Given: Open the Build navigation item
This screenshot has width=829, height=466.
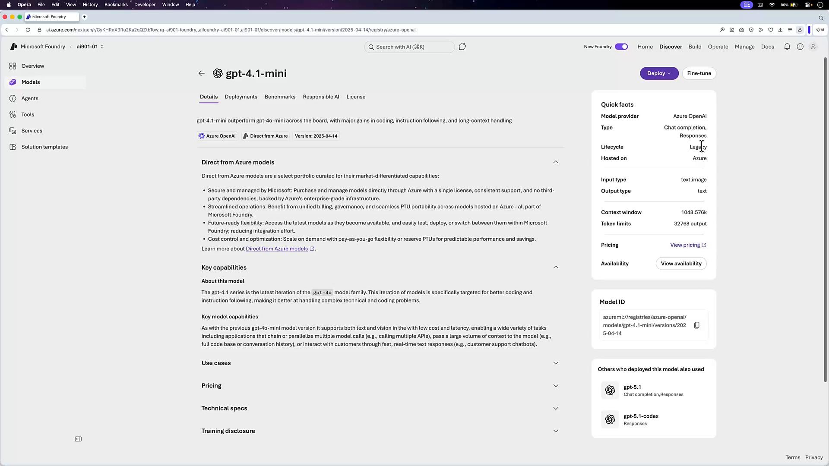Looking at the screenshot, I should 695,47.
